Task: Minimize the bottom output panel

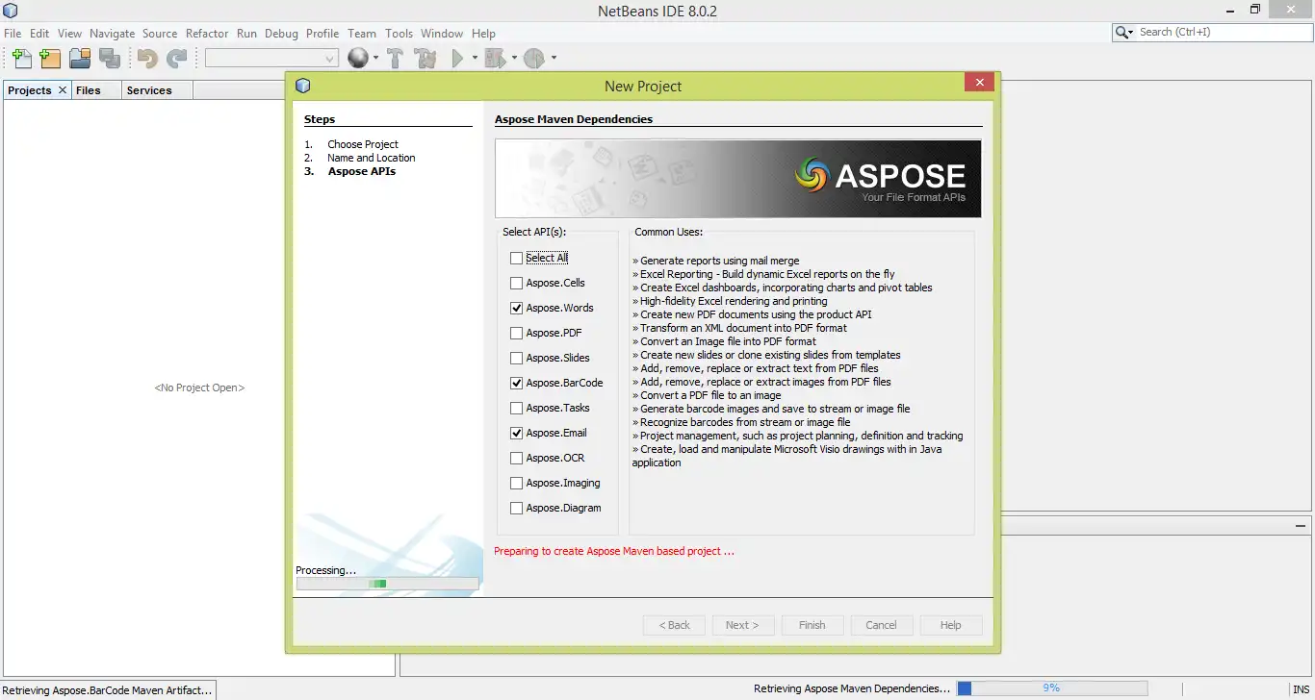Action: click(1301, 525)
